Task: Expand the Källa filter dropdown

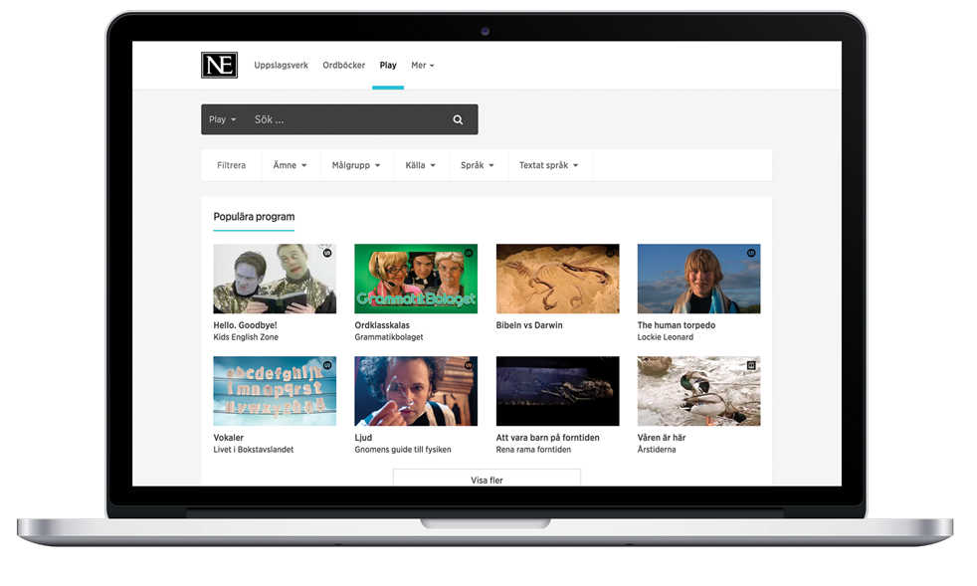Action: (x=420, y=166)
